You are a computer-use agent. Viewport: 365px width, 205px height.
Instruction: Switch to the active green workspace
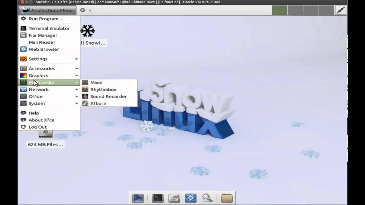(x=279, y=10)
